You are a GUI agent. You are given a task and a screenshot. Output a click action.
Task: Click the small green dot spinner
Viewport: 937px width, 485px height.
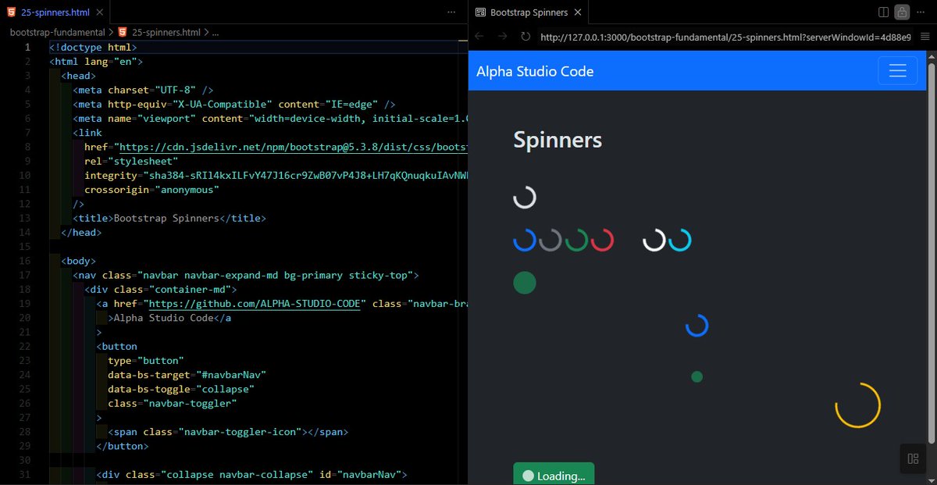[697, 376]
